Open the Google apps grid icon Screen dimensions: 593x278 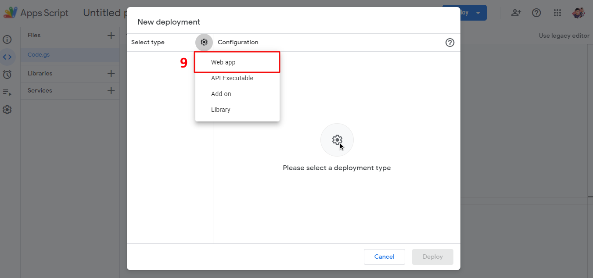coord(557,13)
